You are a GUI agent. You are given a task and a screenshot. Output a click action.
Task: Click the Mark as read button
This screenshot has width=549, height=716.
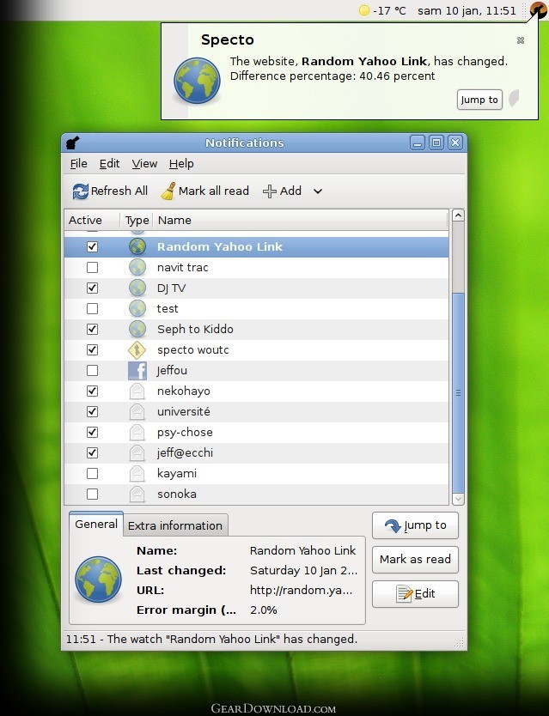coord(415,560)
